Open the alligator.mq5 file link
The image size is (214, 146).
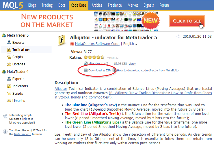pos(98,63)
